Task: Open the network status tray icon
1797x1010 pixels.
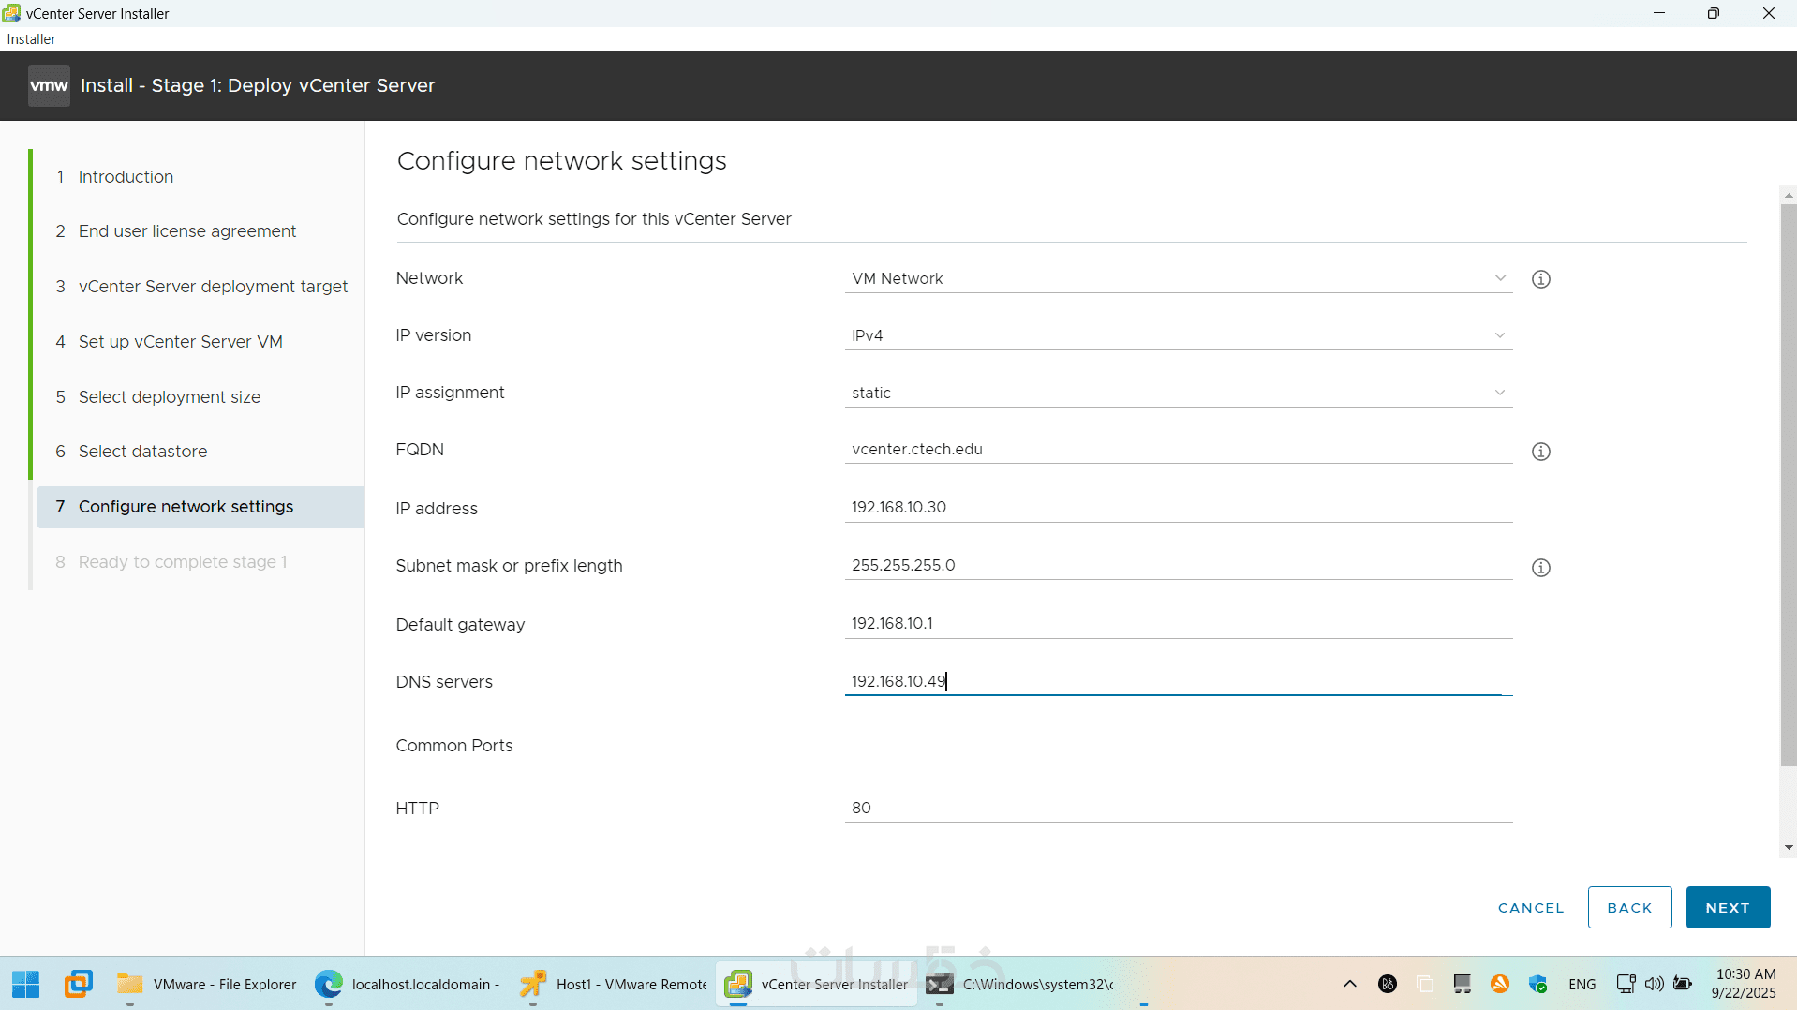Action: tap(1626, 984)
